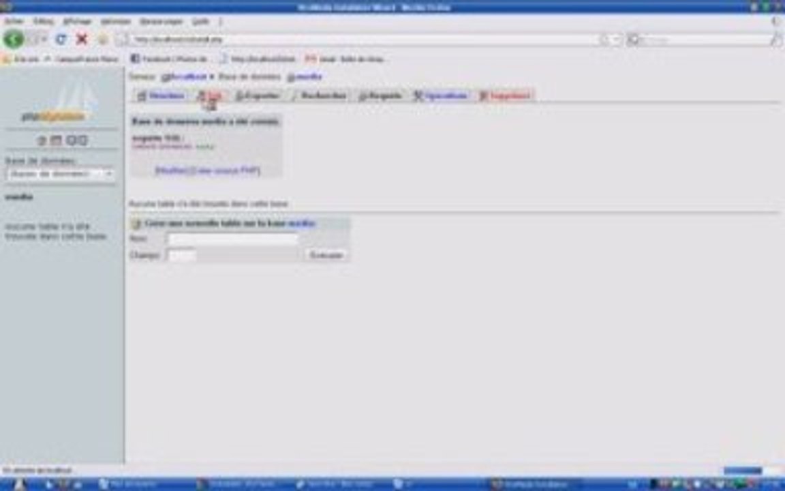Open the phpMyAdmin documentation sidebar icon
785x491 pixels.
coord(71,140)
